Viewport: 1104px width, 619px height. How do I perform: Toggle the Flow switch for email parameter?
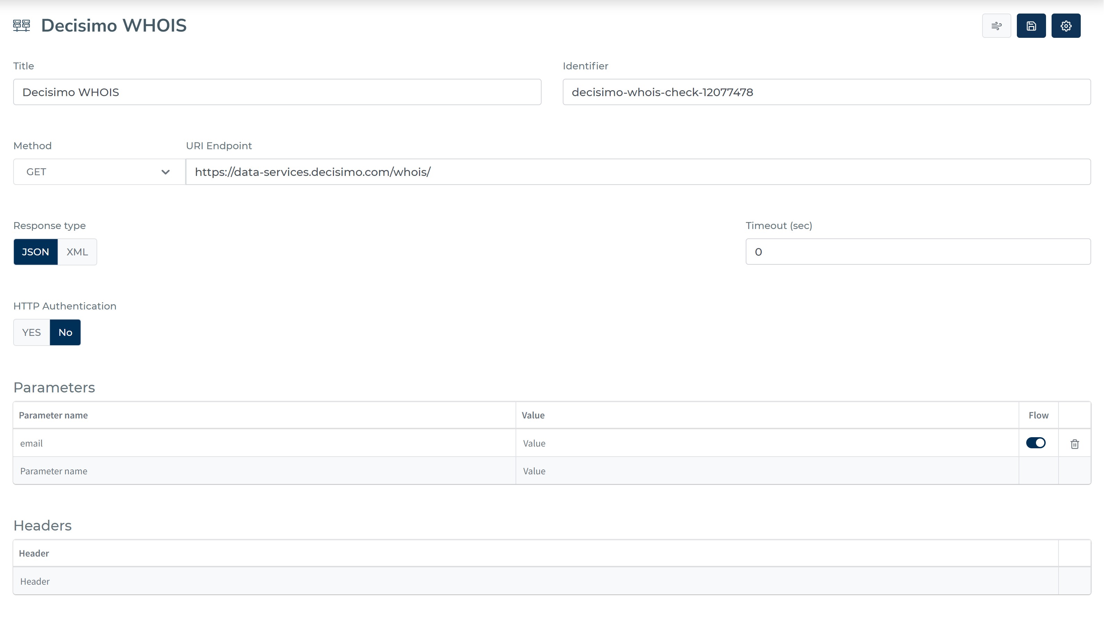[x=1035, y=442]
